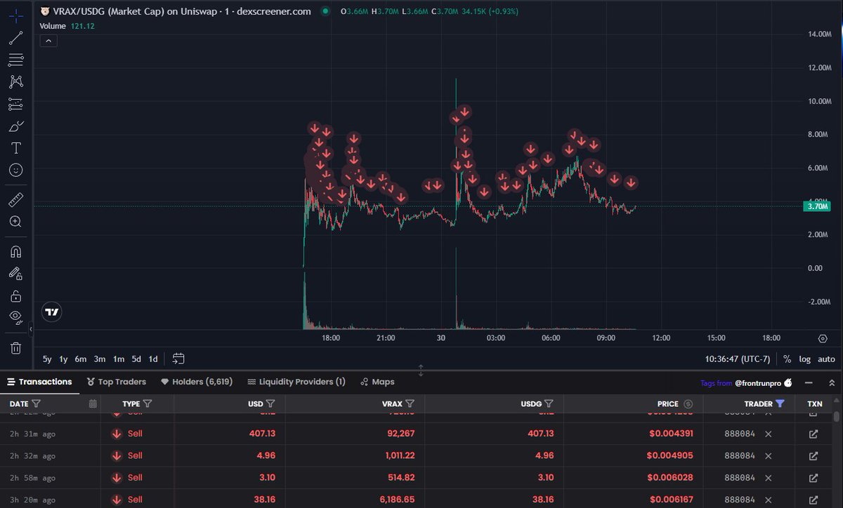The width and height of the screenshot is (843, 508).
Task: Filter transactions by USDG amount
Action: pos(549,403)
